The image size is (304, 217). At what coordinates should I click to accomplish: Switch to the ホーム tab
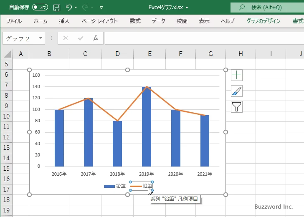pos(41,21)
